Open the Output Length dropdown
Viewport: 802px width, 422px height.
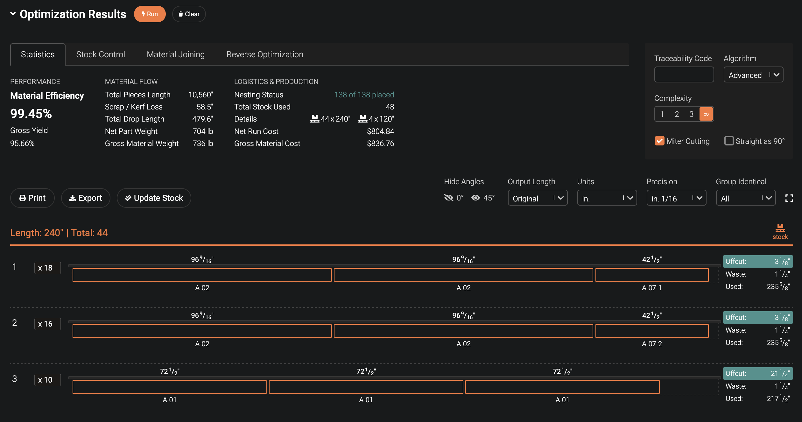pos(538,198)
